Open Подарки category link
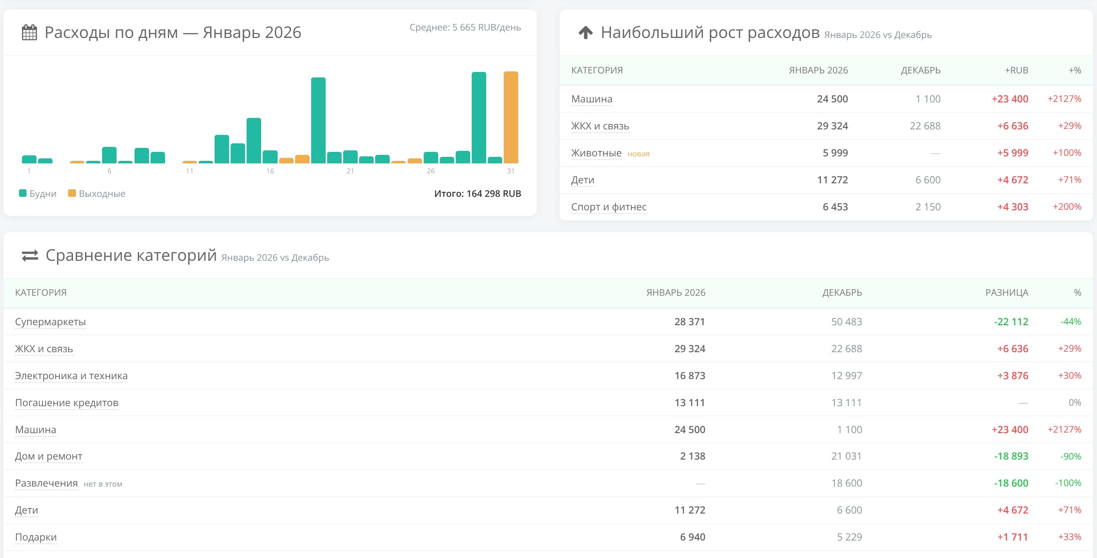Viewport: 1097px width, 558px height. (36, 537)
